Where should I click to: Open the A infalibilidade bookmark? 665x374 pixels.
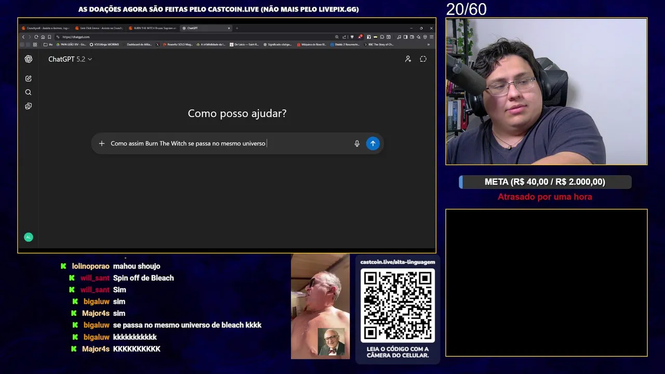(211, 45)
